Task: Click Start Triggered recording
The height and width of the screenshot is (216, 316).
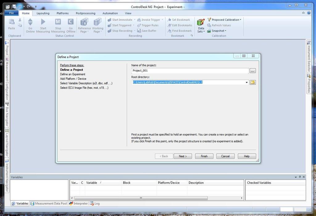Action: point(119,25)
